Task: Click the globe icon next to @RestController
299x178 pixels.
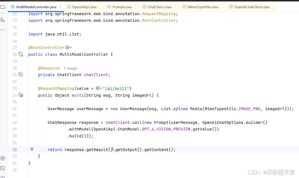Action: 67,48
